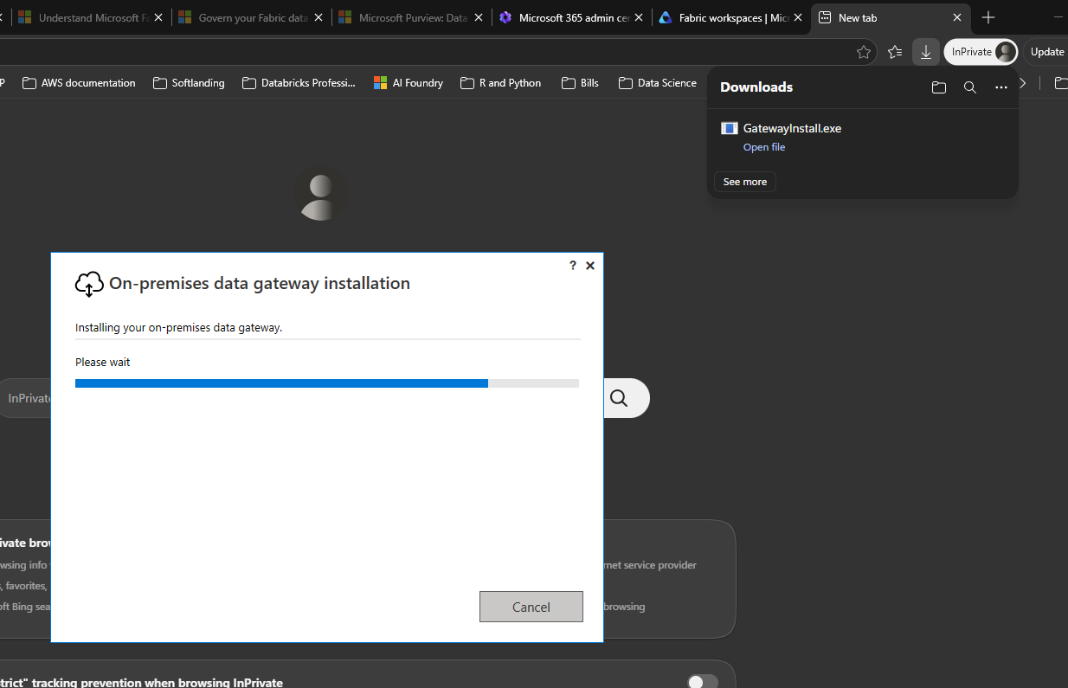Select the New tab tab

[890, 17]
